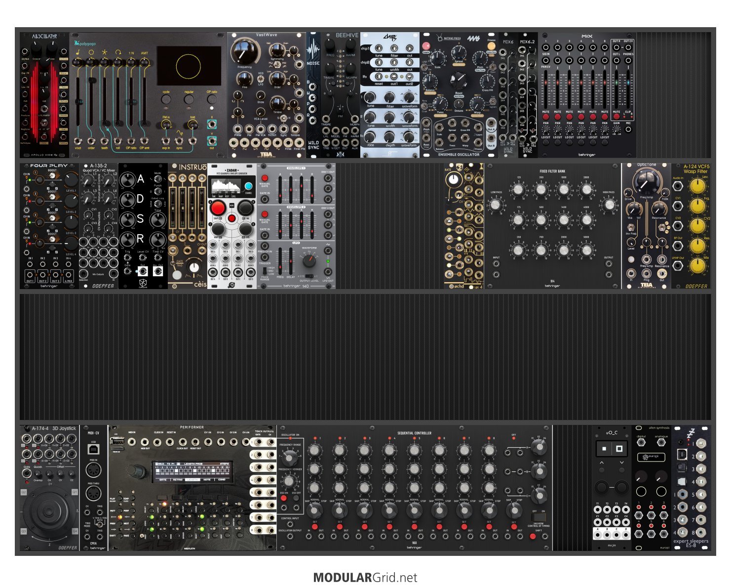Click the Fixed Filter Bank Low Pass knob
The image size is (731, 588).
point(496,204)
